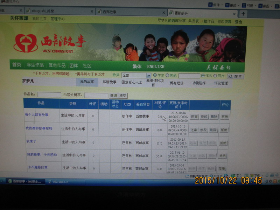Switch to the 我的故事 tab
Image resolution: width=280 pixels, height=210 pixels.
click(x=87, y=82)
